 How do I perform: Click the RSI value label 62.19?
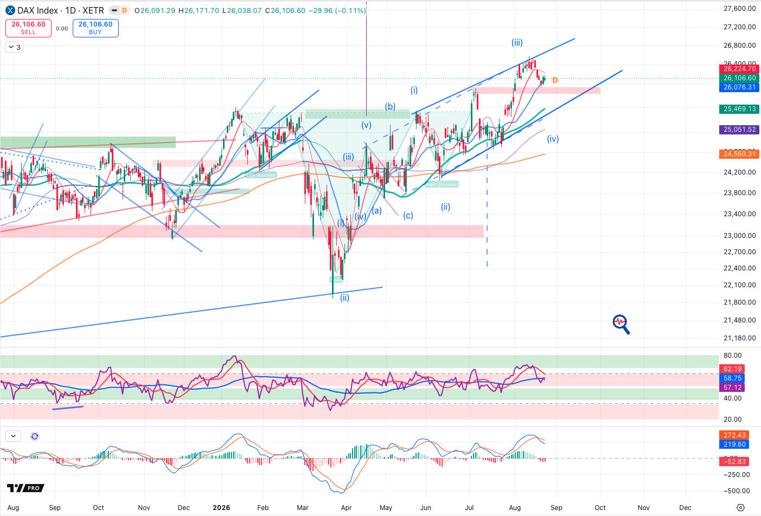[x=732, y=369]
